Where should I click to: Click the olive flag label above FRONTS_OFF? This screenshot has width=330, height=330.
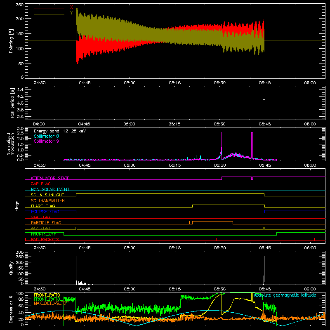pos(40,228)
